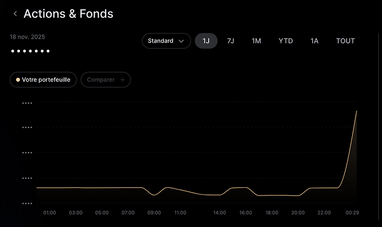The height and width of the screenshot is (227, 382).
Task: Click the Actions & Fonds page title
Action: [68, 14]
